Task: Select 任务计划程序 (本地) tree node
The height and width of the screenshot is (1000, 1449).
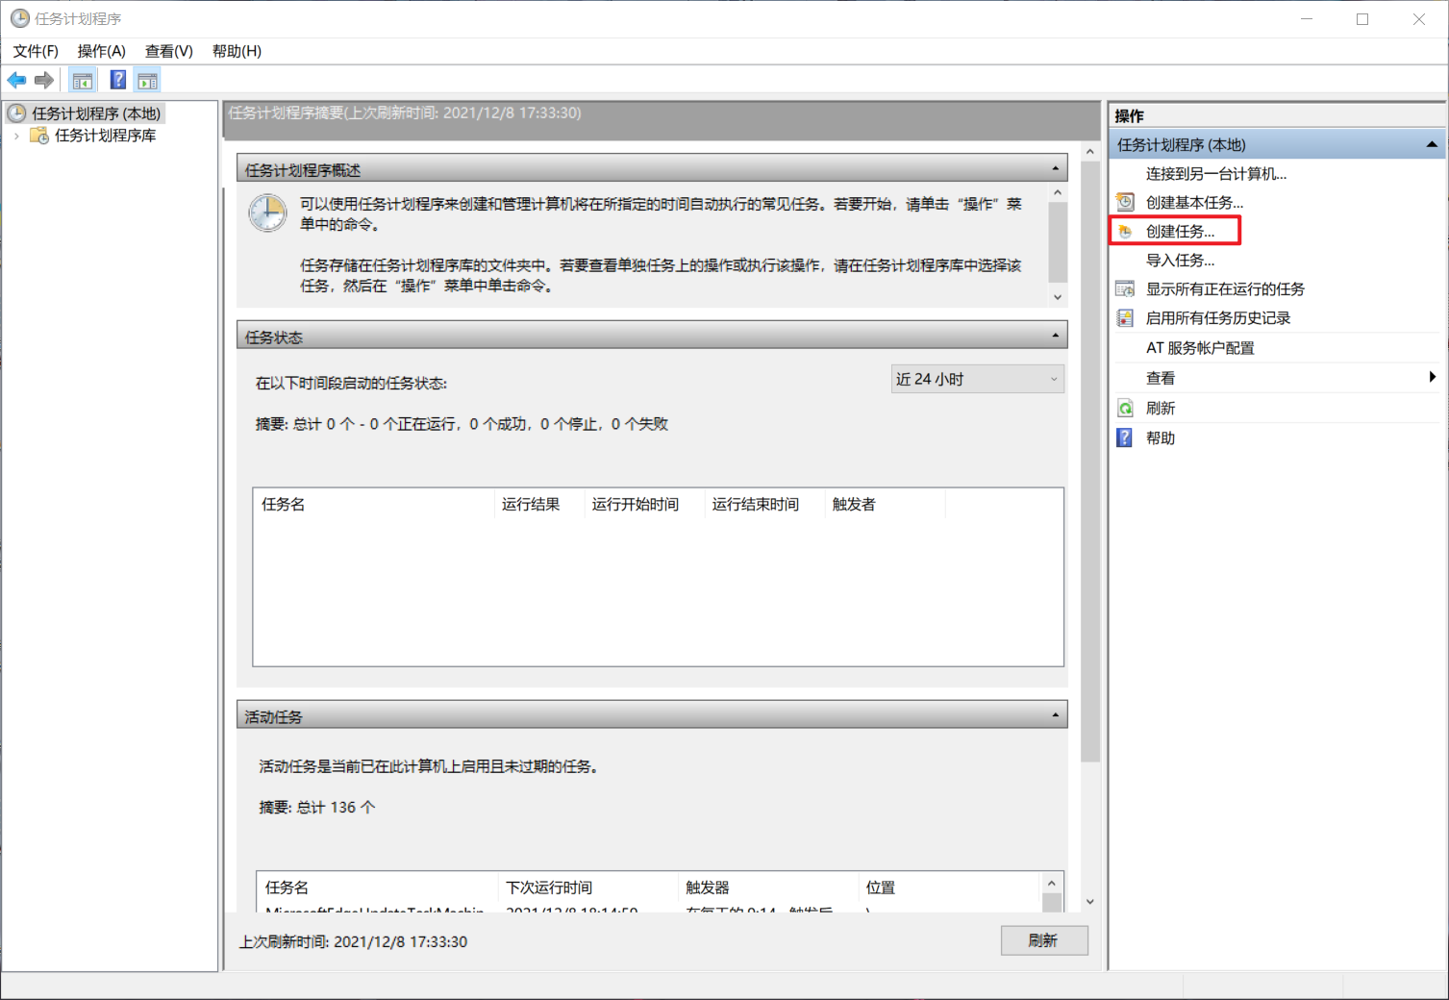Action: coord(96,113)
